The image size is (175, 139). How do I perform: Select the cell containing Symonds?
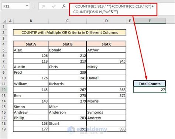pyautogui.click(x=106, y=112)
